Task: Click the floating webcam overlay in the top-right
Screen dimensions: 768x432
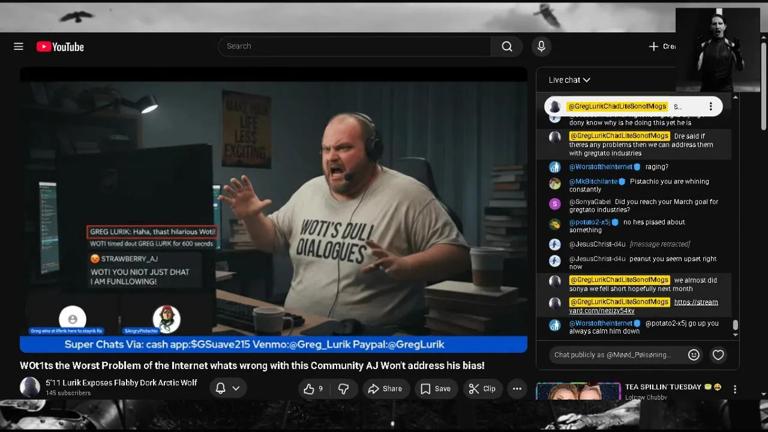Action: click(x=718, y=50)
